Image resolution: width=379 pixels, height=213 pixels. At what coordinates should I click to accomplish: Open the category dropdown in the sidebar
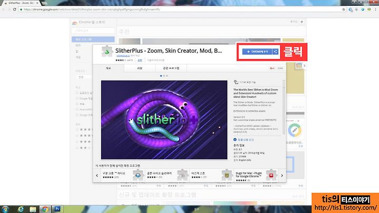pyautogui.click(x=84, y=77)
